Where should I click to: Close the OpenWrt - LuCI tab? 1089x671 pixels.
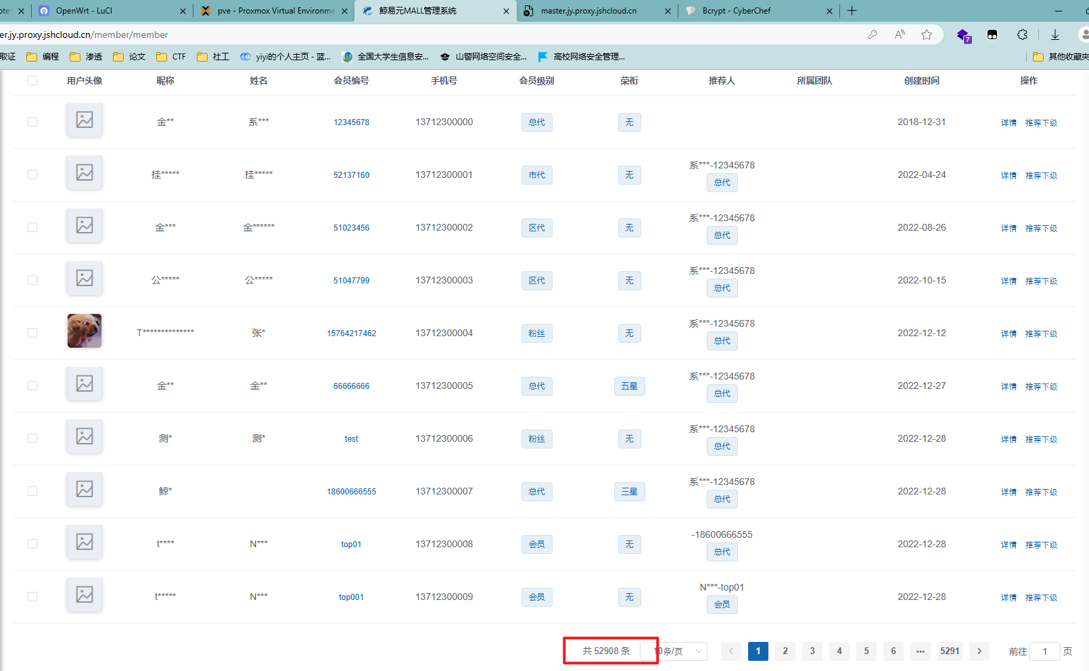coord(183,11)
